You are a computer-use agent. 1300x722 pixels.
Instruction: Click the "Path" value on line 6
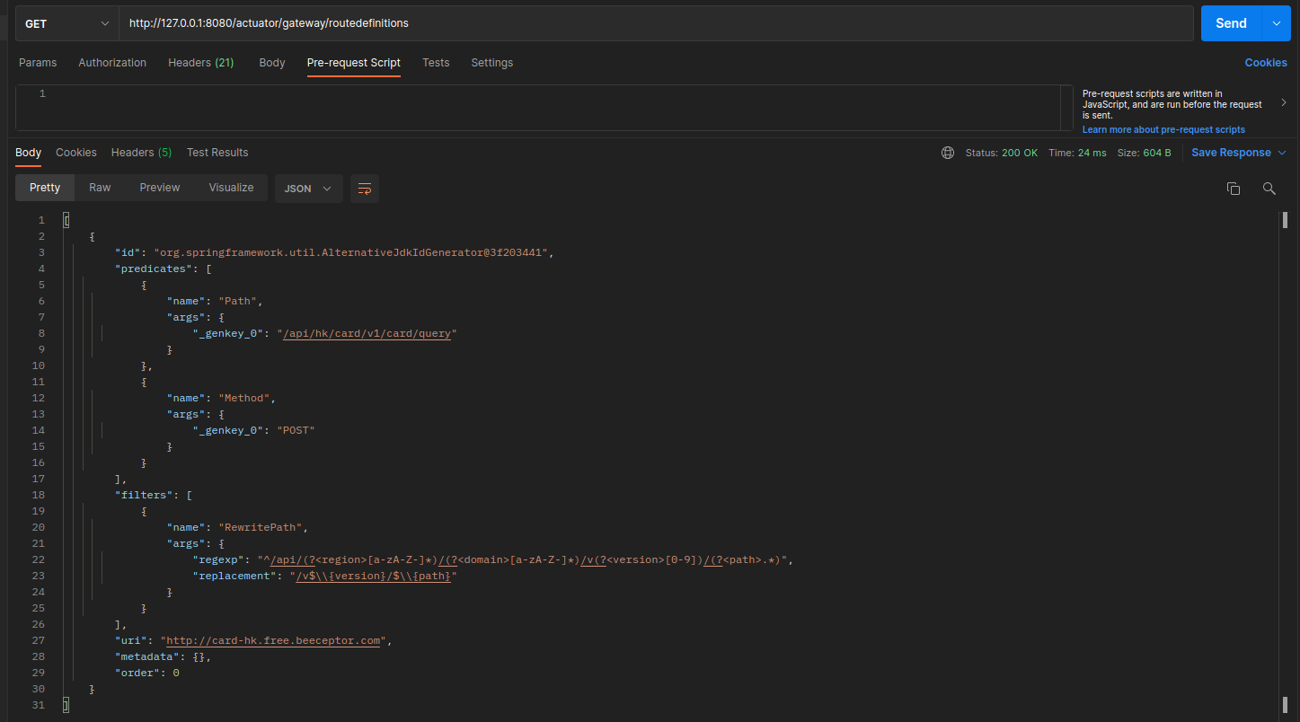coord(238,301)
